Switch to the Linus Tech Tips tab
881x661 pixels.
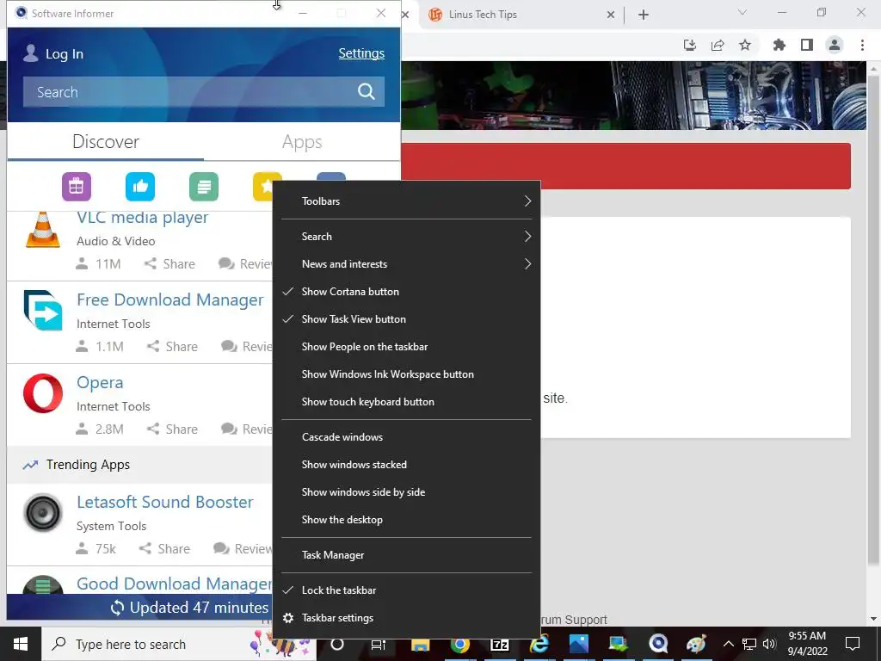pyautogui.click(x=514, y=15)
